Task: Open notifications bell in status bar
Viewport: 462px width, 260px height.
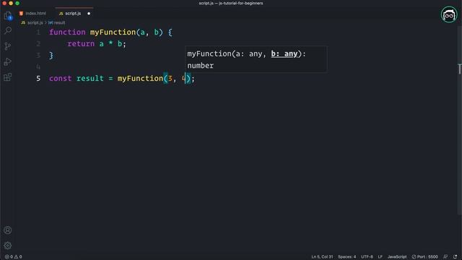Action: 456,257
